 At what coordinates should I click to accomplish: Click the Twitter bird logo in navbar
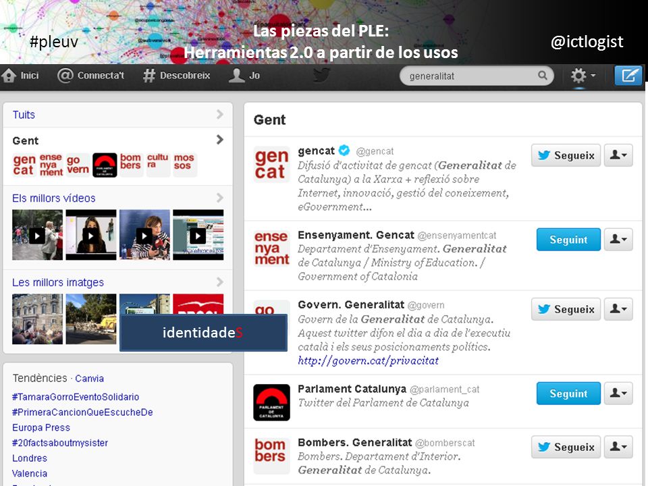pos(321,75)
